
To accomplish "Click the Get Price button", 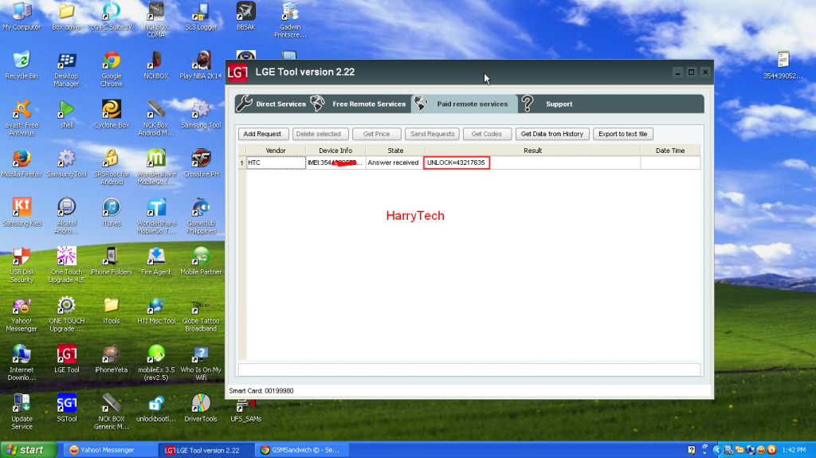I will tap(376, 134).
